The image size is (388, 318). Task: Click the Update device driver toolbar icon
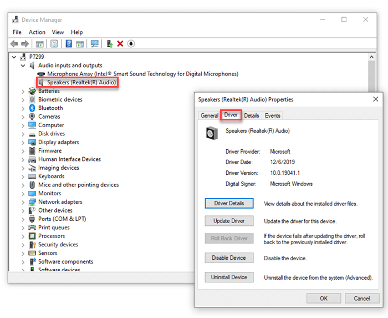pyautogui.click(x=110, y=44)
